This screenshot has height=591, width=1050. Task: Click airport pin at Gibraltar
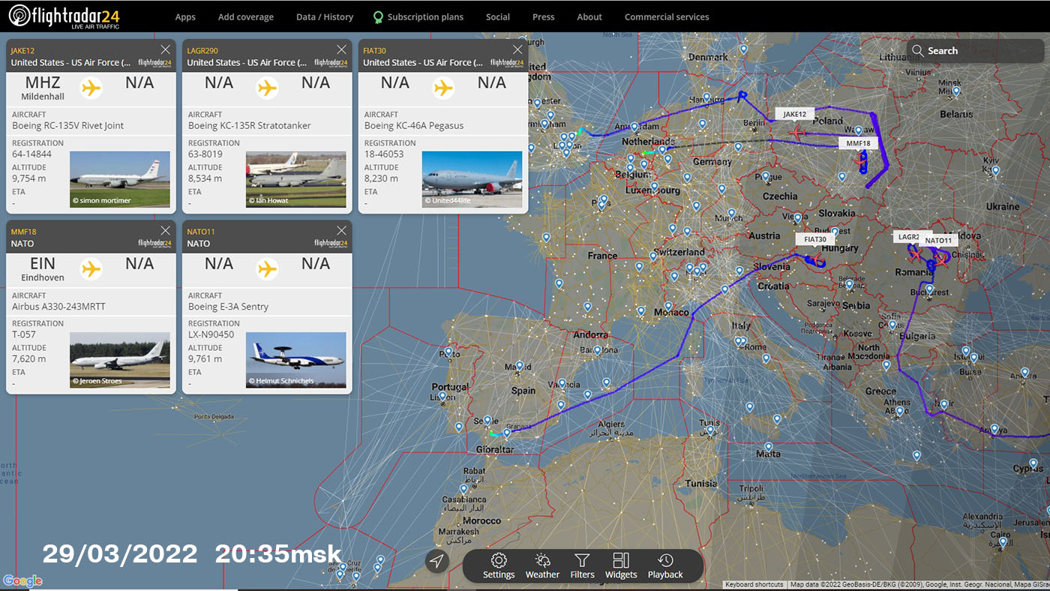click(506, 433)
